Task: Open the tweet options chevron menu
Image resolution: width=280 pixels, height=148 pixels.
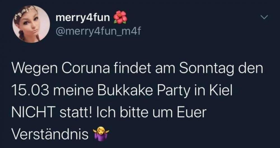Action: click(x=264, y=17)
